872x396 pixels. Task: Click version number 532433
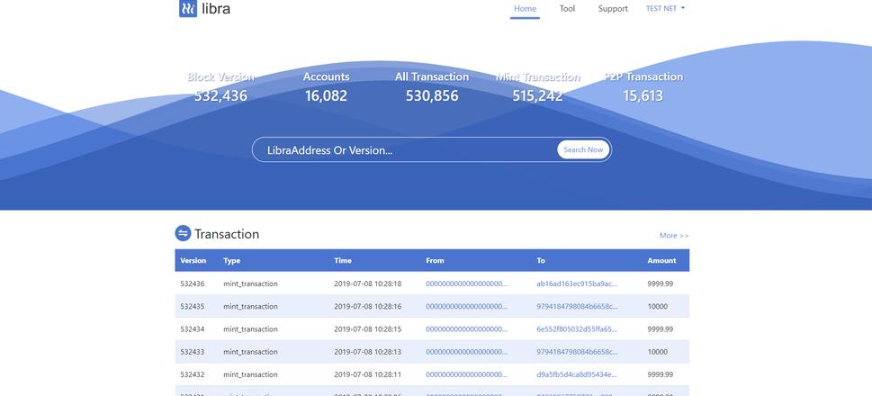coord(193,352)
